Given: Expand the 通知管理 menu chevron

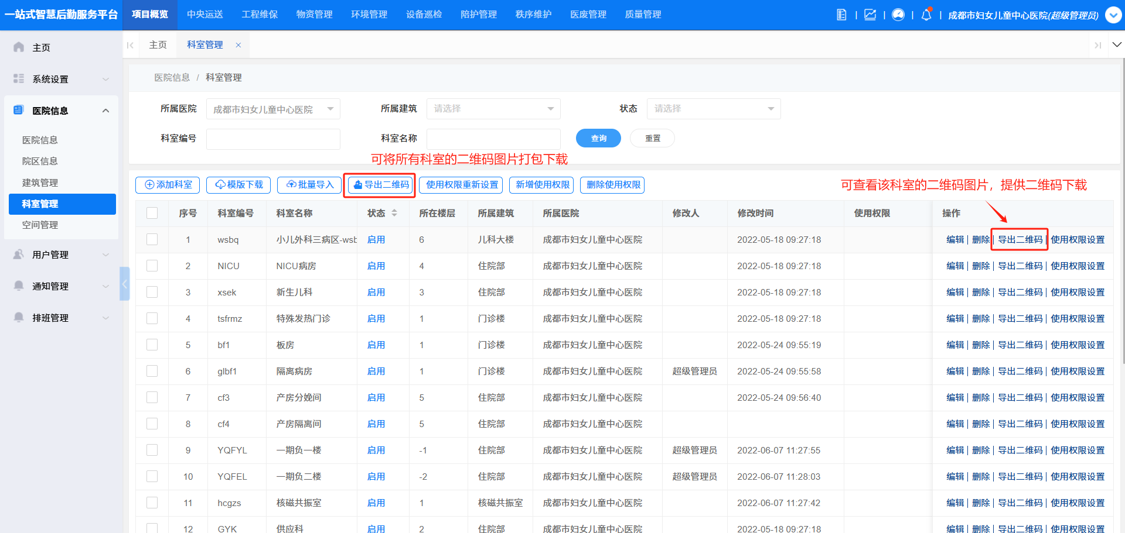Looking at the screenshot, I should 105,286.
